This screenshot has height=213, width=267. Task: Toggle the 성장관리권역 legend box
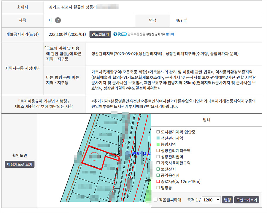point(158,157)
